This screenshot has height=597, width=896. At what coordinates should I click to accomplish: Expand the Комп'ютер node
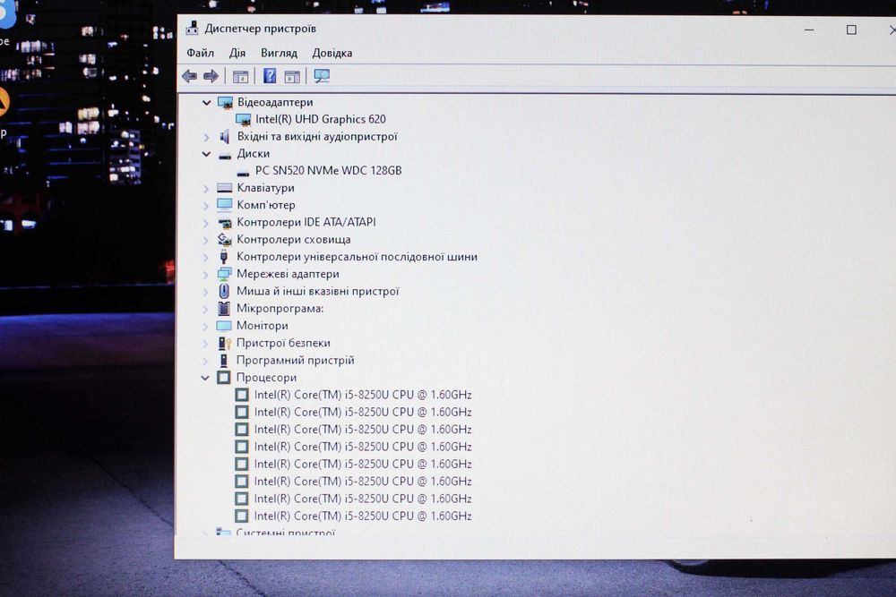pos(206,206)
